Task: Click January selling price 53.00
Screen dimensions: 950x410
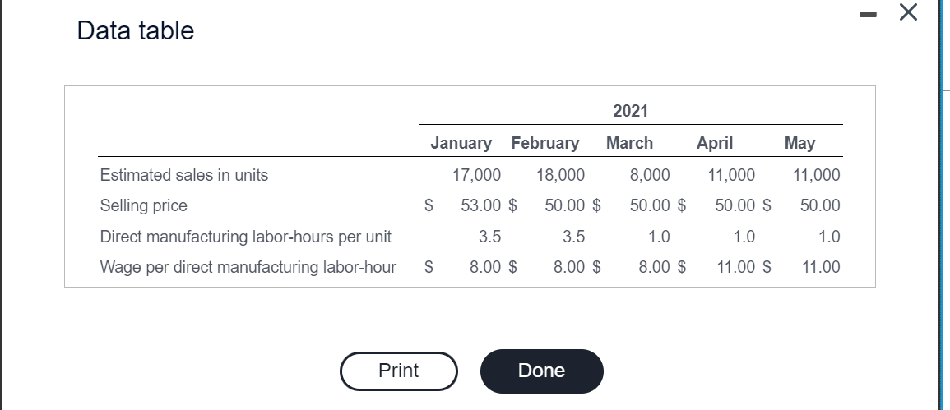Action: coord(481,205)
